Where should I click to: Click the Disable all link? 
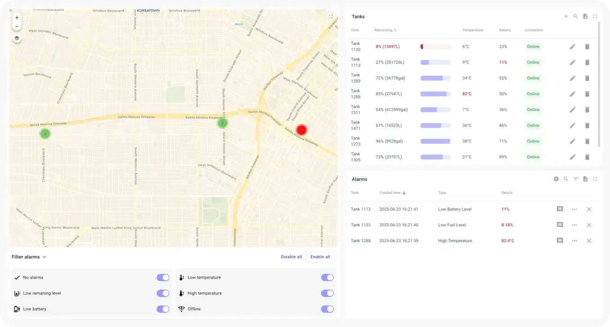coord(292,257)
